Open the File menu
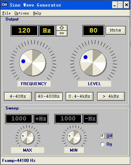 [x=6, y=13]
